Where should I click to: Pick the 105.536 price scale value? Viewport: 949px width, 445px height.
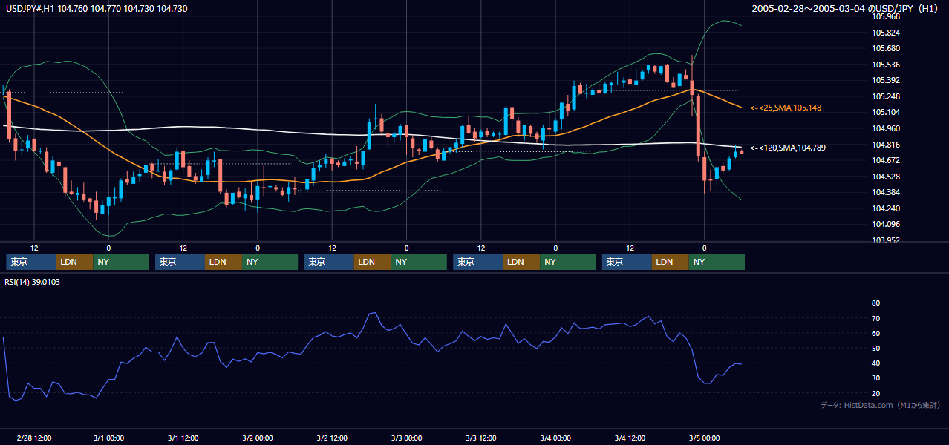click(x=886, y=65)
